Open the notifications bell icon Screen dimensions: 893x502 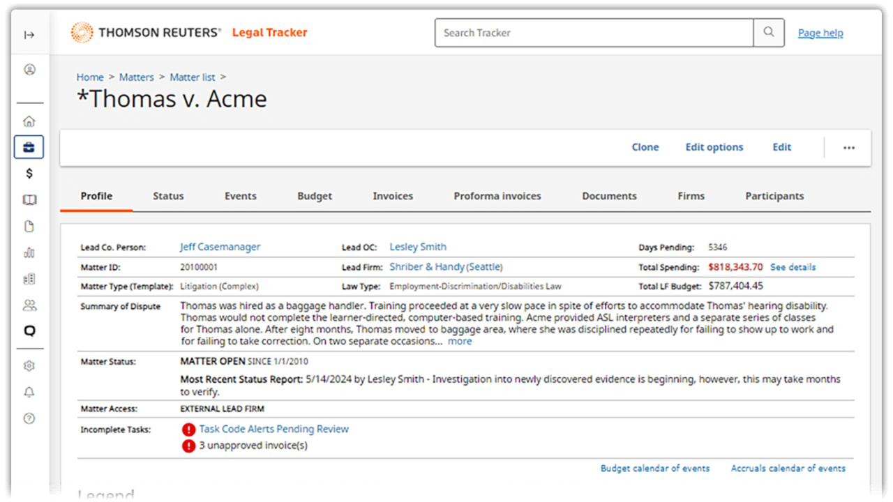pos(29,393)
